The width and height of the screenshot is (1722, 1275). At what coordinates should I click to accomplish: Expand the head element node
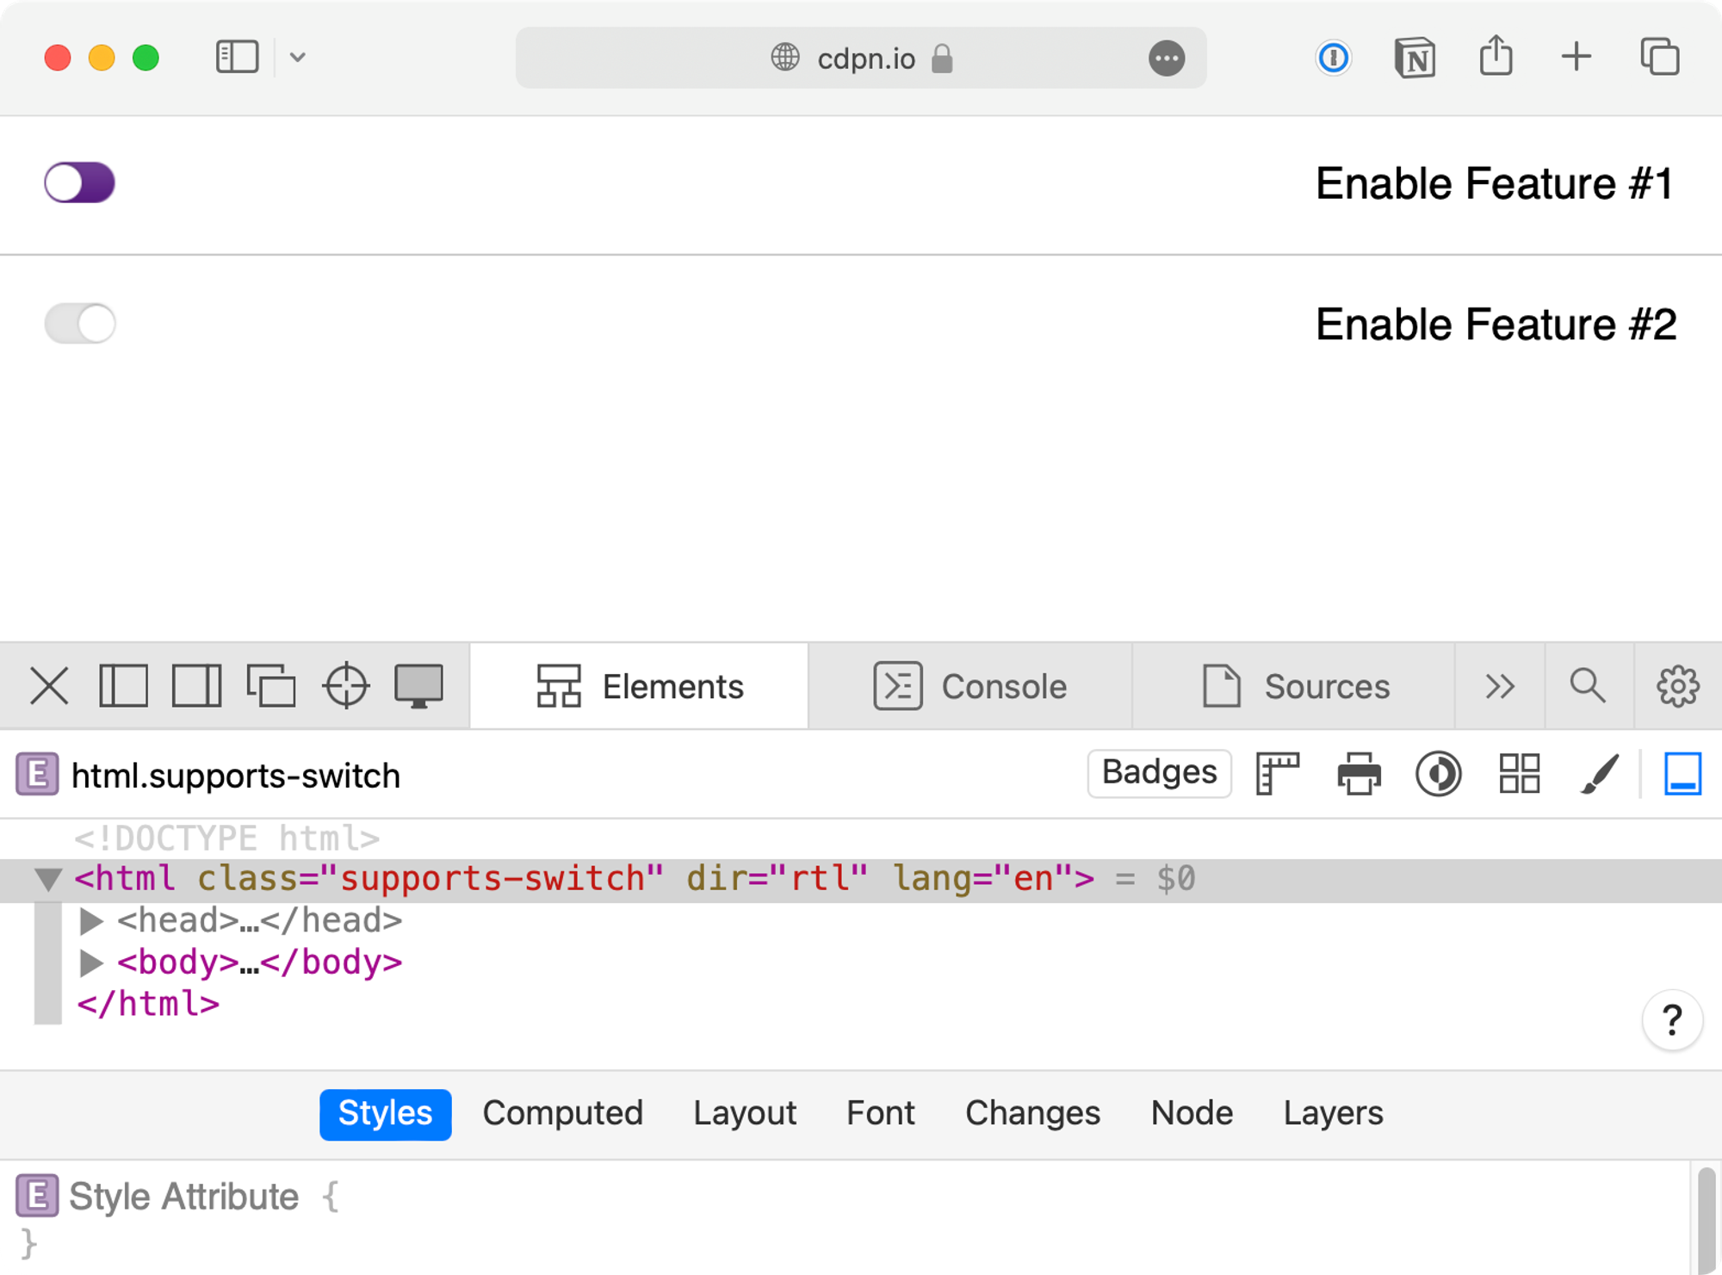click(x=91, y=921)
